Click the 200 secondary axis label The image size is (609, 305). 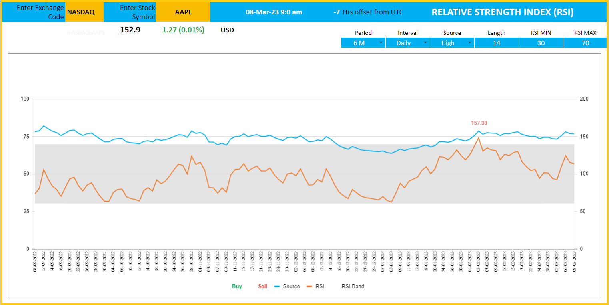[x=584, y=99]
